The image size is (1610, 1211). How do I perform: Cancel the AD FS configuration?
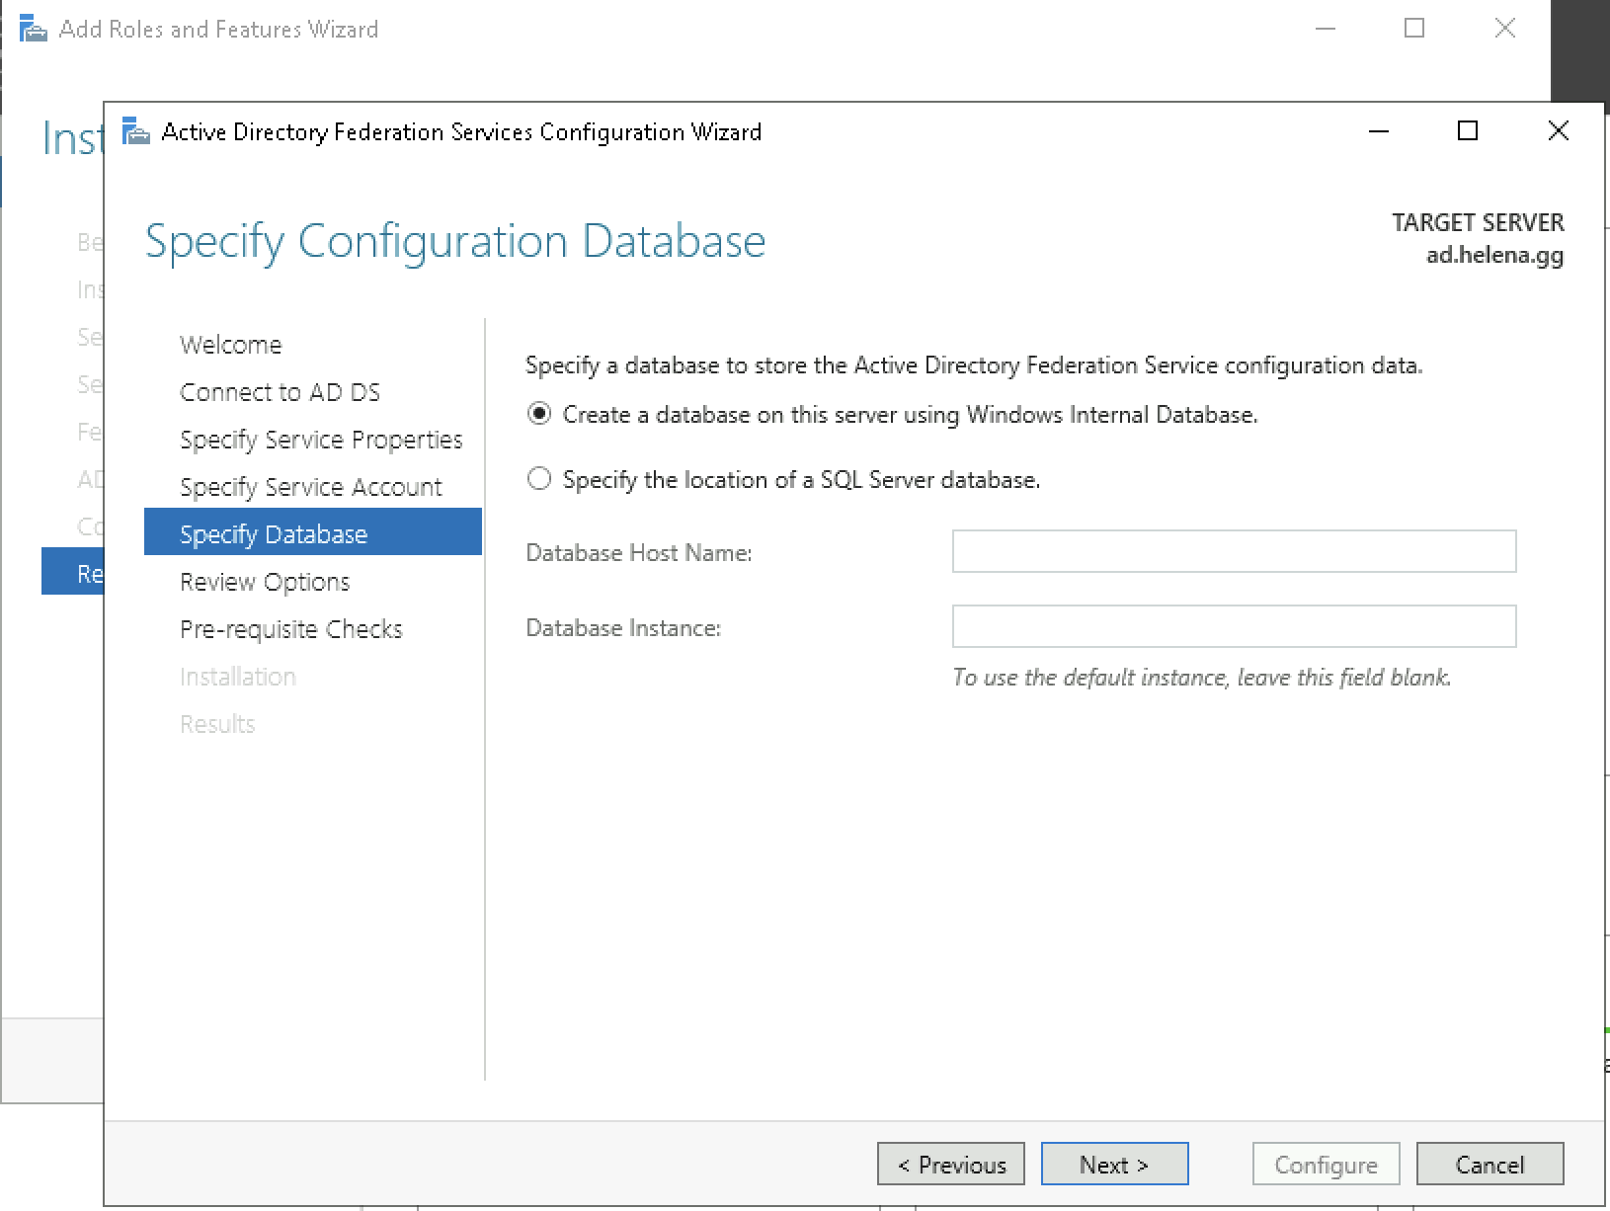click(x=1489, y=1165)
